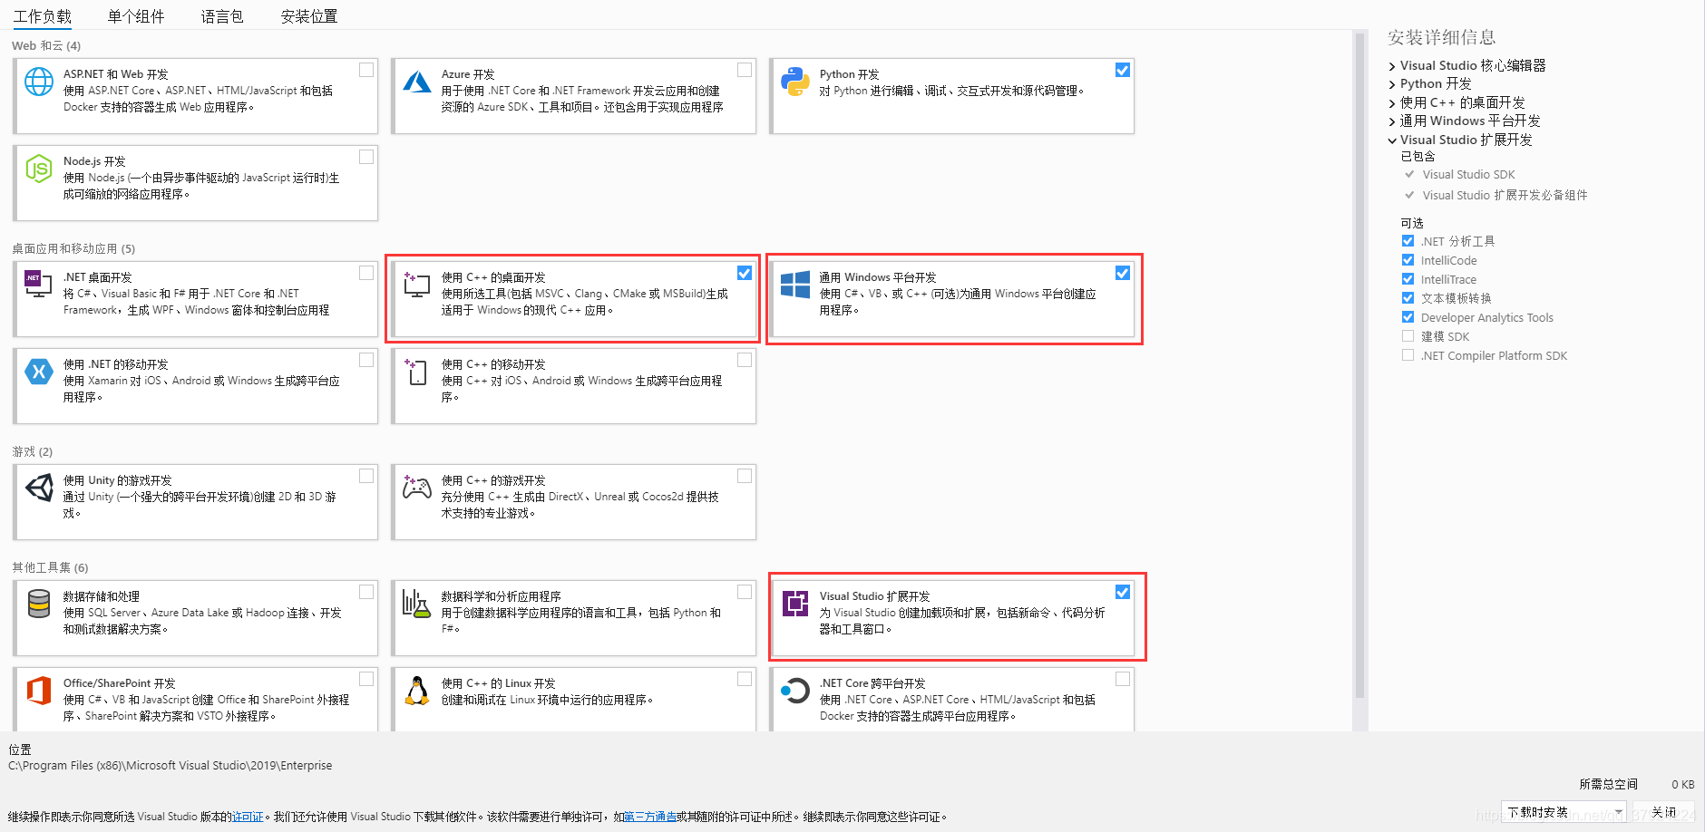Screen dimensions: 1705x832
Task: Check the Node.js development workload
Action: click(x=366, y=157)
